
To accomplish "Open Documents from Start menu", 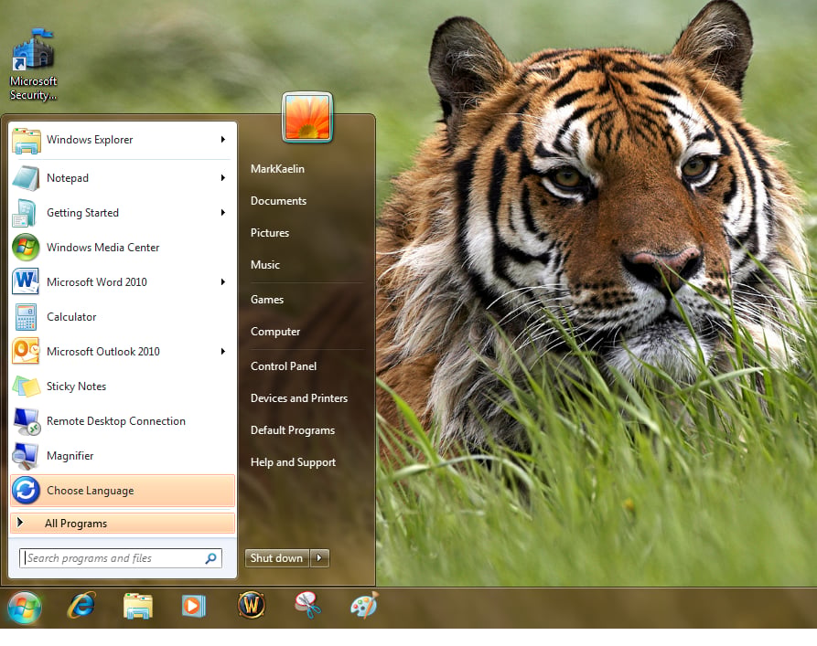I will point(278,201).
